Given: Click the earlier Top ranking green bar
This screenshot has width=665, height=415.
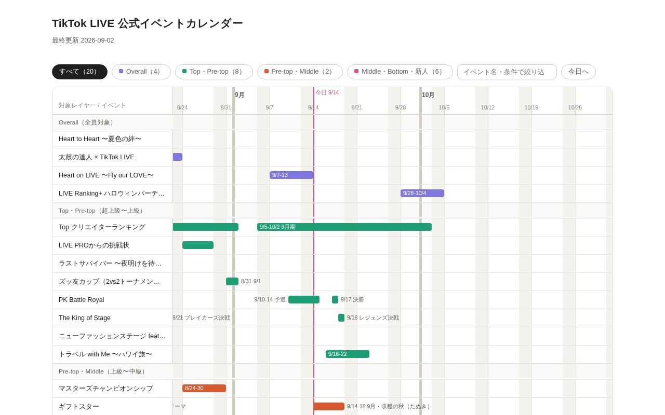Looking at the screenshot, I should tap(206, 227).
